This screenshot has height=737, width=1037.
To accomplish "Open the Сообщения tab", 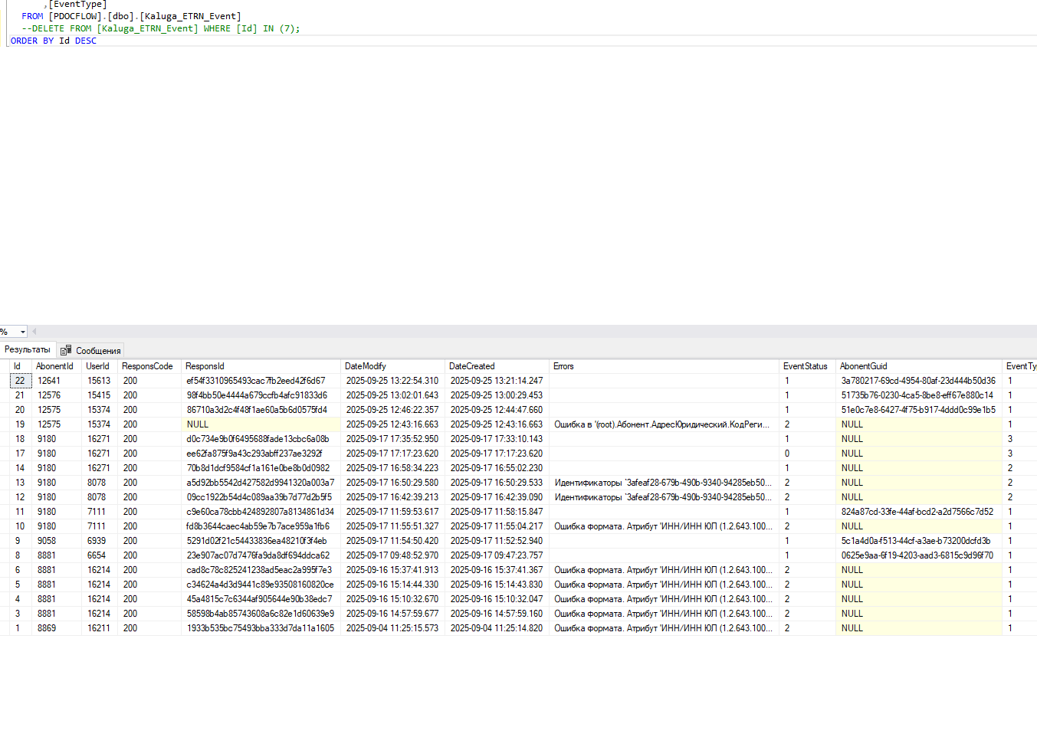I will 91,350.
